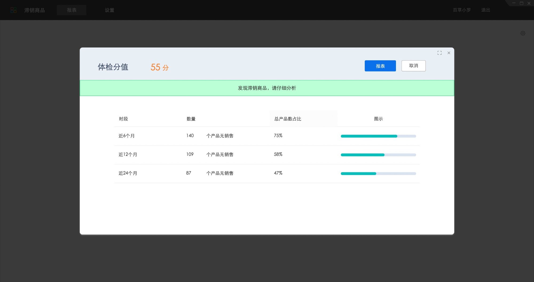This screenshot has height=282, width=534.
Task: Click the colorful app logo icon
Action: [x=13, y=10]
